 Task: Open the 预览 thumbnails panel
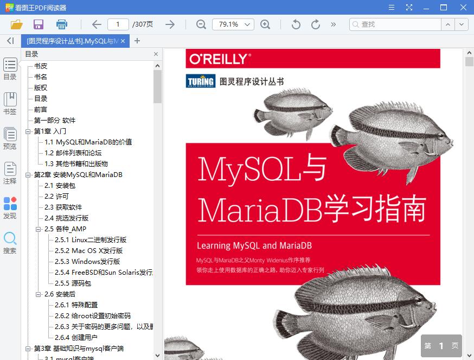(x=10, y=138)
